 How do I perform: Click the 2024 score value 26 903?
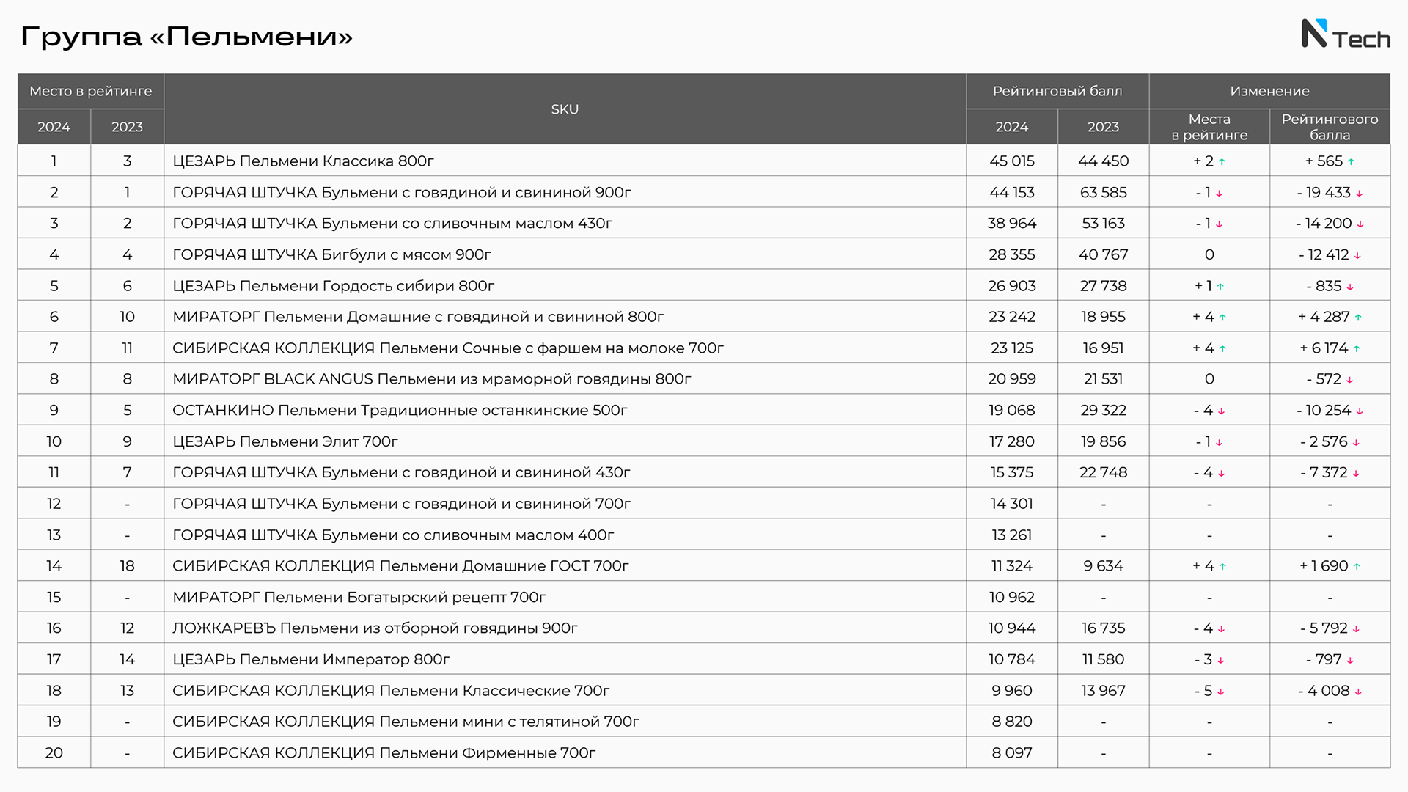1012,285
